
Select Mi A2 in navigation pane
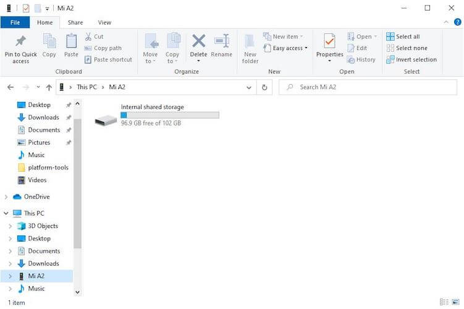tap(36, 276)
